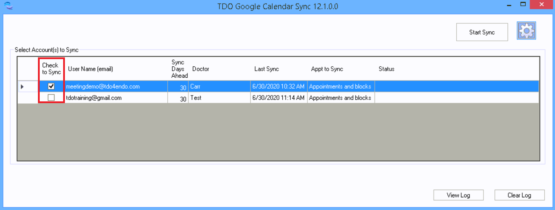The image size is (555, 210).
Task: Click the TDO app logo icon
Action: pyautogui.click(x=8, y=6)
